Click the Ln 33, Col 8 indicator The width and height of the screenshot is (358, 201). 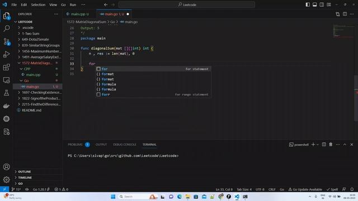224,189
